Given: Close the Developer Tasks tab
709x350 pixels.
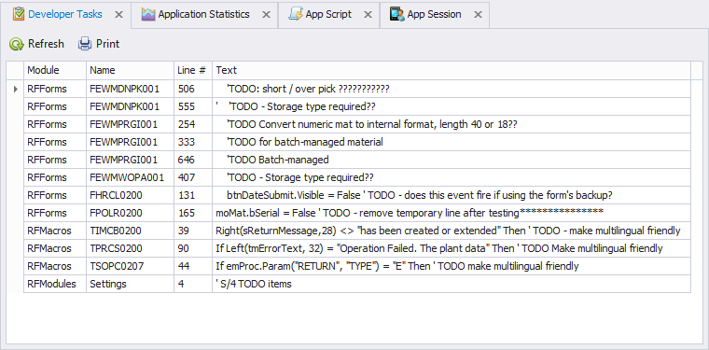Looking at the screenshot, I should point(118,15).
